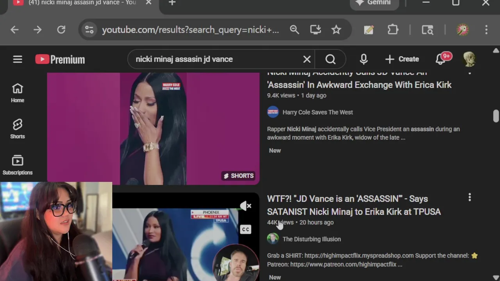Open more options for WTF JD Vance video
Screen dimensions: 500x281
point(470,198)
